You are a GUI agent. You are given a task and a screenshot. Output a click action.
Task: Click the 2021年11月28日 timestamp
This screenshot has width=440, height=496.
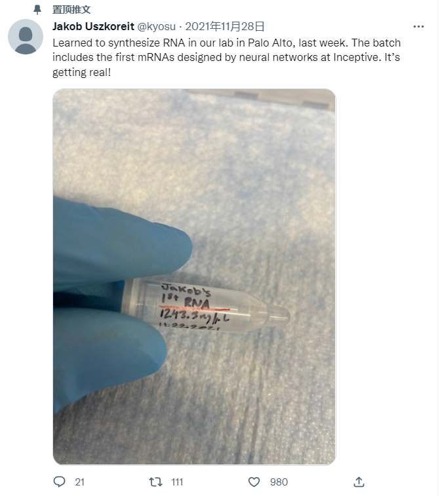tap(225, 27)
